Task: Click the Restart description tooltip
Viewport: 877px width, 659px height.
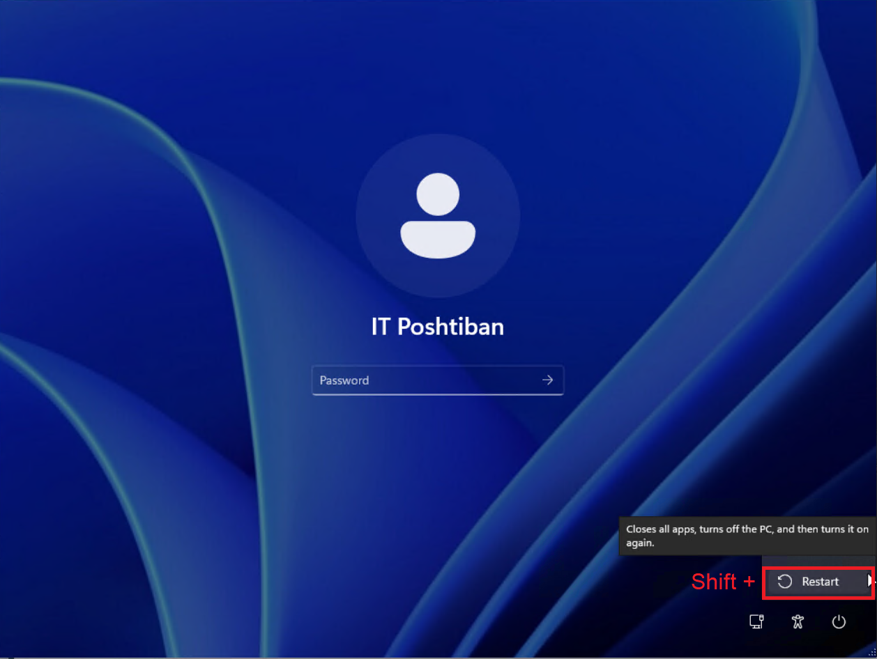Action: coord(746,536)
